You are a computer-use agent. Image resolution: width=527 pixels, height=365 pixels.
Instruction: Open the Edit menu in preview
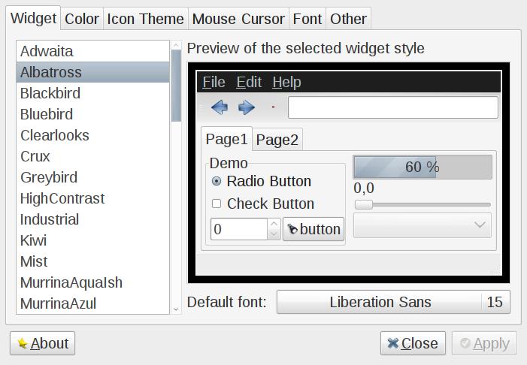click(x=249, y=82)
